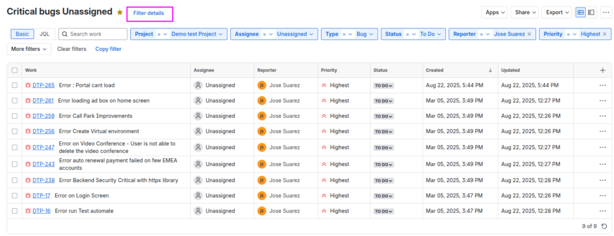
Task: Open row actions for DTP-238
Action: tap(603, 180)
